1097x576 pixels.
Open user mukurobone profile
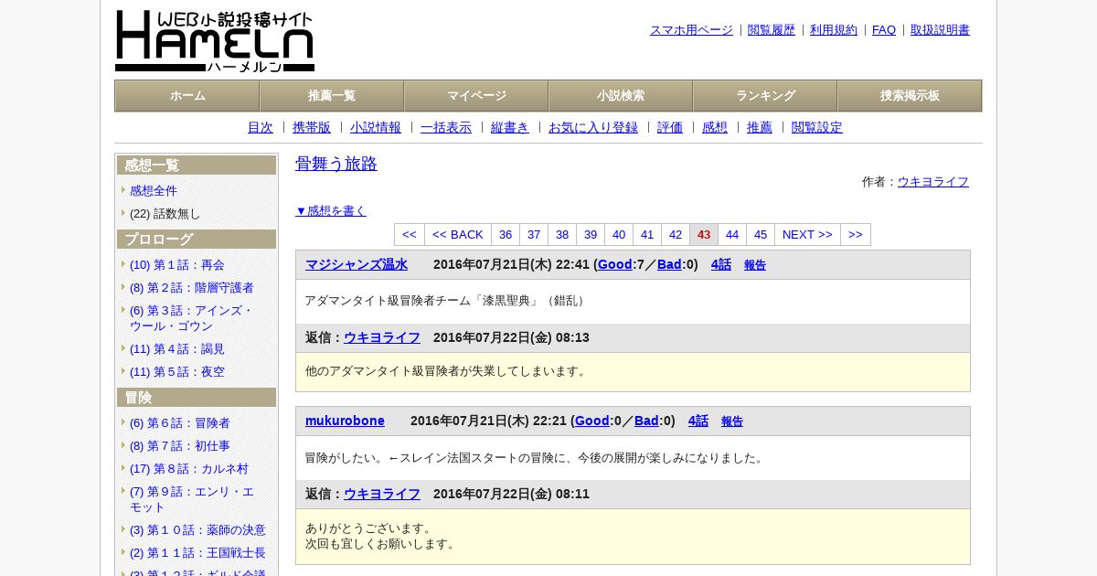[345, 421]
